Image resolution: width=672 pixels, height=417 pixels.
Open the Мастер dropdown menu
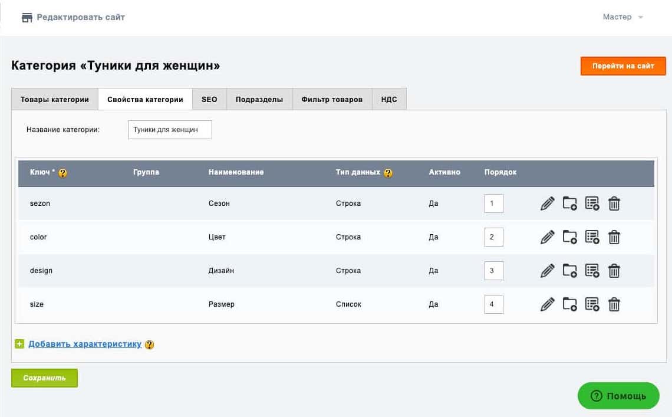click(x=622, y=17)
